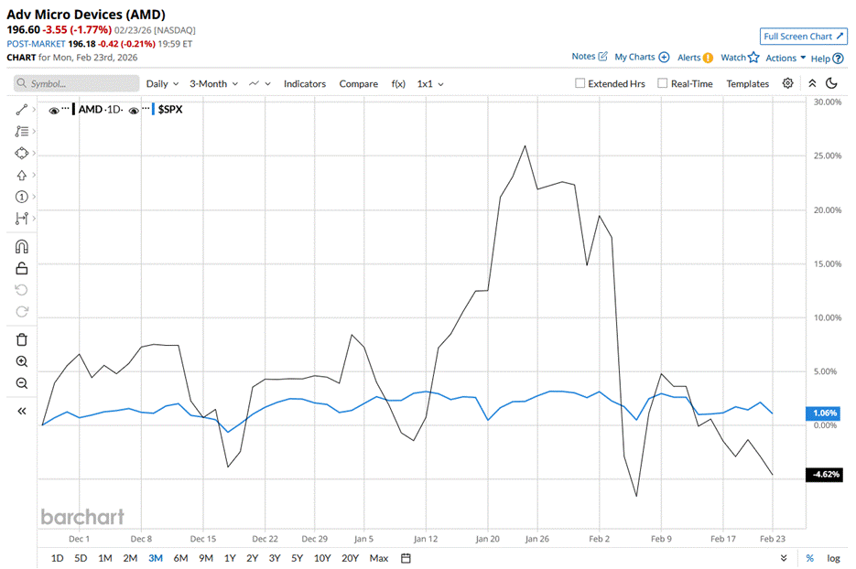Open chart settings gear icon
856x569 pixels.
click(x=787, y=83)
